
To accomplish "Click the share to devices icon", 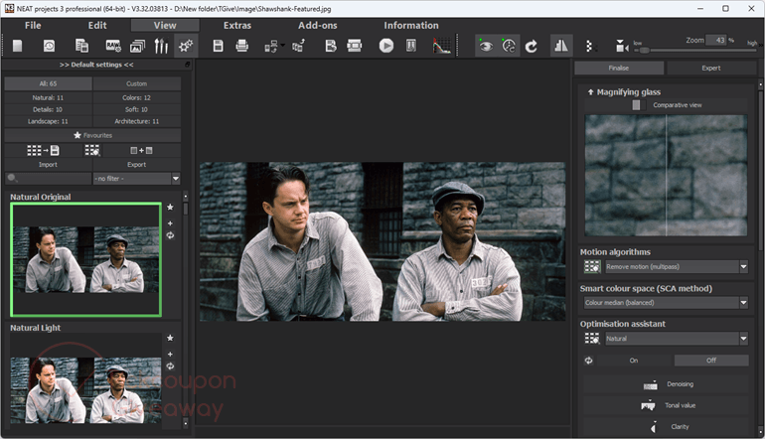I will coord(298,46).
